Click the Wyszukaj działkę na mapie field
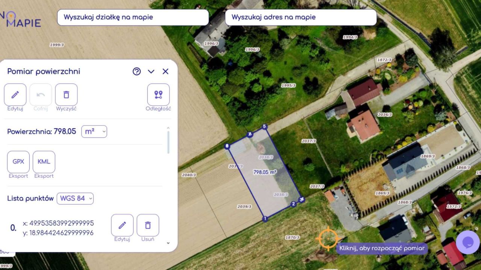This screenshot has width=481, height=270. 133,17
